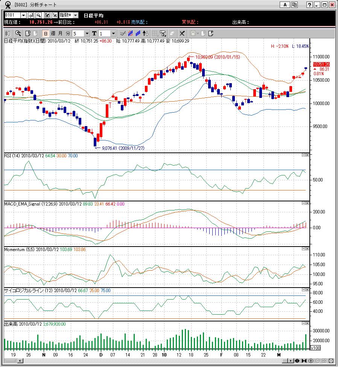The width and height of the screenshot is (338, 367).
Task: Select the trend line drawing tool
Action: coord(123,34)
